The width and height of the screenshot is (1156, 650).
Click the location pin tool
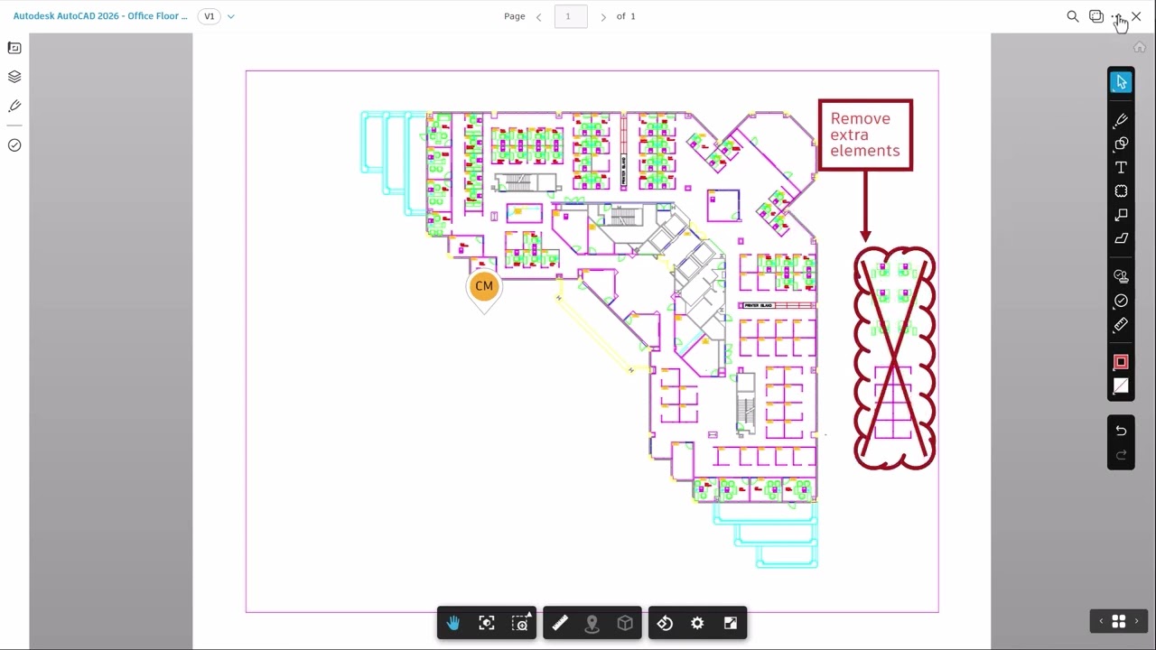coord(592,623)
